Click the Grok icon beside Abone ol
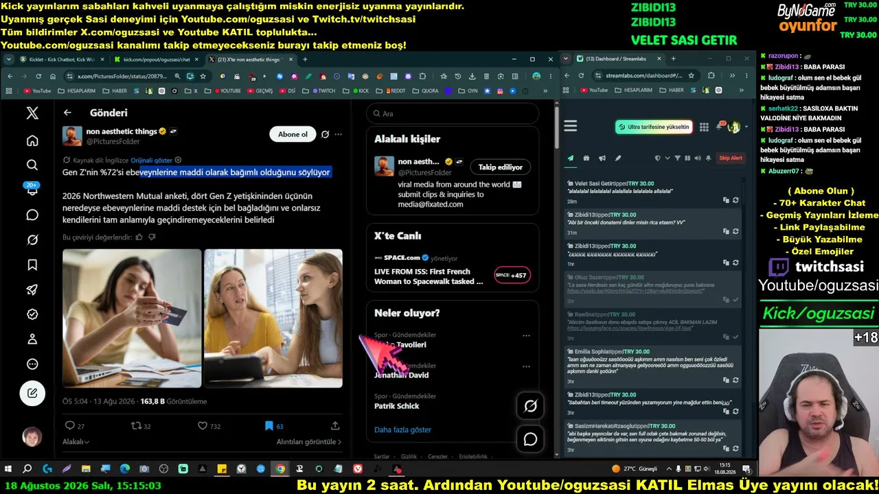The width and height of the screenshot is (879, 494). point(325,134)
